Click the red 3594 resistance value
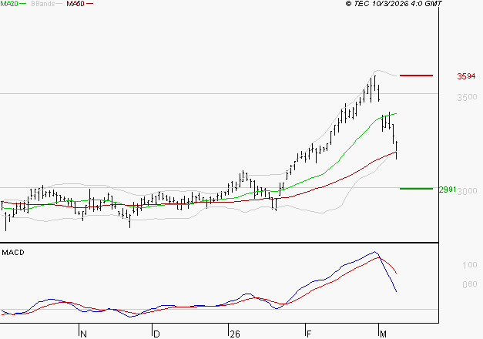Viewport: 483px width, 339px height. coord(466,76)
